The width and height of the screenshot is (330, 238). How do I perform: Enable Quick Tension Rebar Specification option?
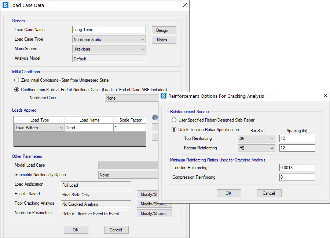(174, 130)
